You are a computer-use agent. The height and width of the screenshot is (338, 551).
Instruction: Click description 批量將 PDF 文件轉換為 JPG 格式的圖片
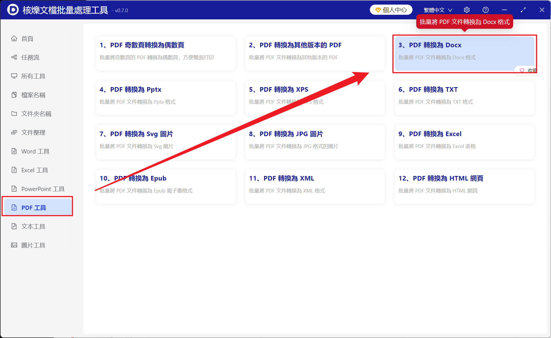coord(293,146)
